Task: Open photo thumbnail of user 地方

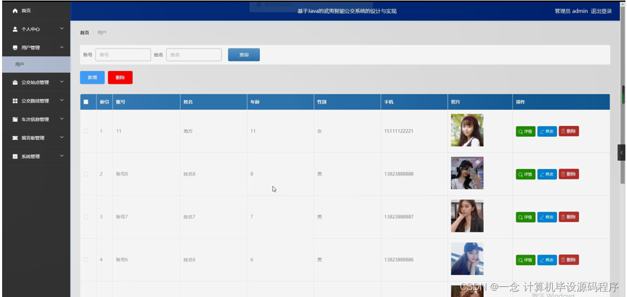Action: 467,130
